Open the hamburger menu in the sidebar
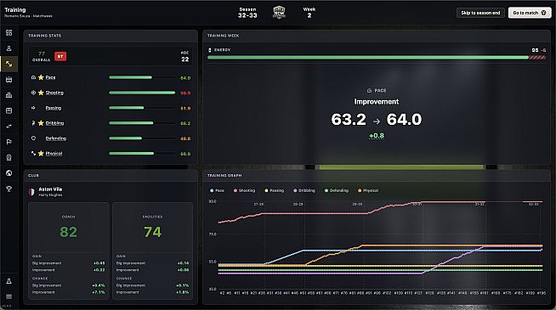The width and height of the screenshot is (556, 310). coord(9,296)
